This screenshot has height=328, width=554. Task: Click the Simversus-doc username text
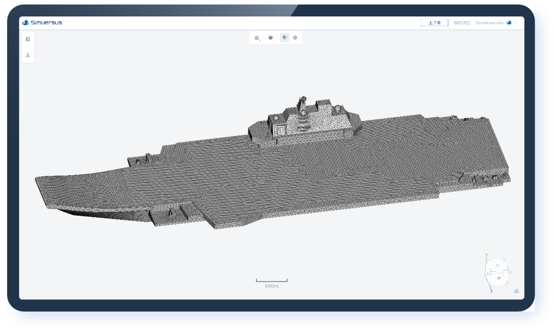pyautogui.click(x=490, y=23)
